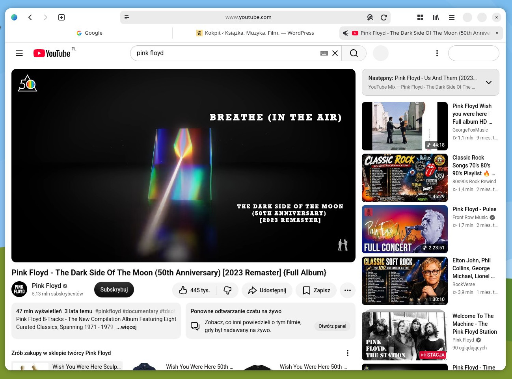Open the browser tab overview grid icon

[420, 17]
